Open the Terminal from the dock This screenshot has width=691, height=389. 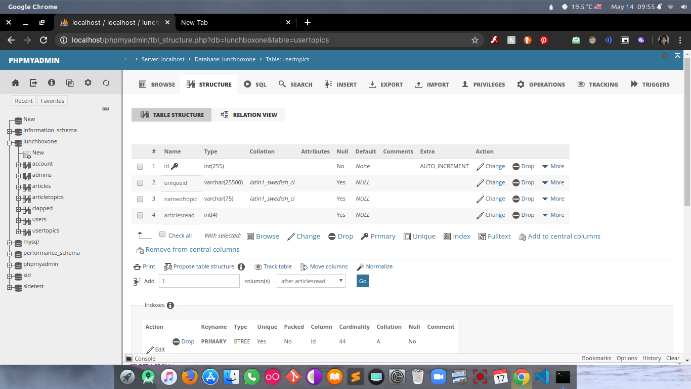[x=563, y=377]
